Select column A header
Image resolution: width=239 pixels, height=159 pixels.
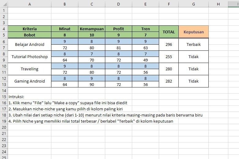pos(30,4)
